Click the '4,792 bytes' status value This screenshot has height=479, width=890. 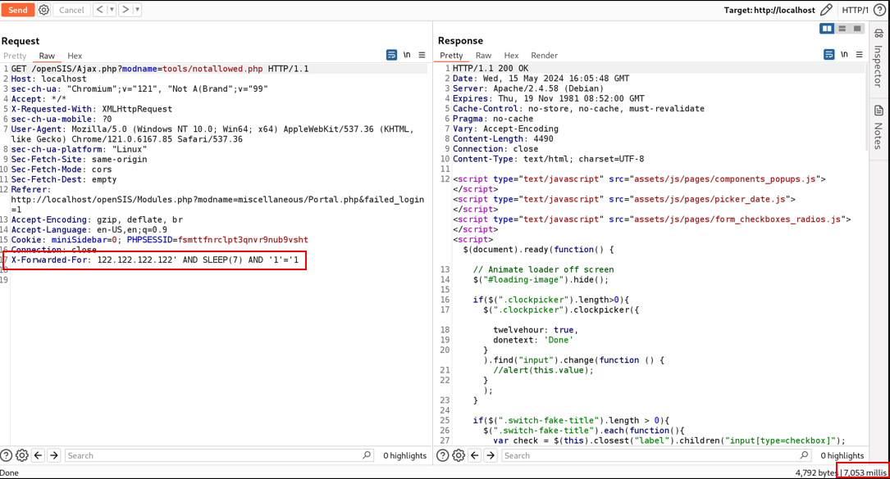pyautogui.click(x=816, y=472)
